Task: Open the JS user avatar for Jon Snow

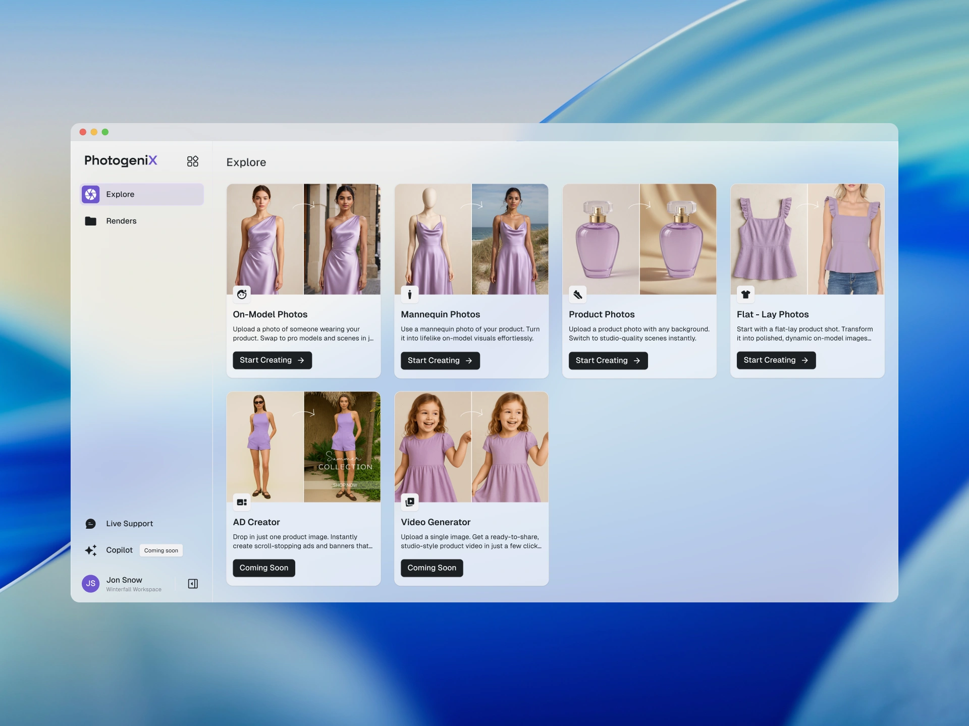Action: (91, 584)
